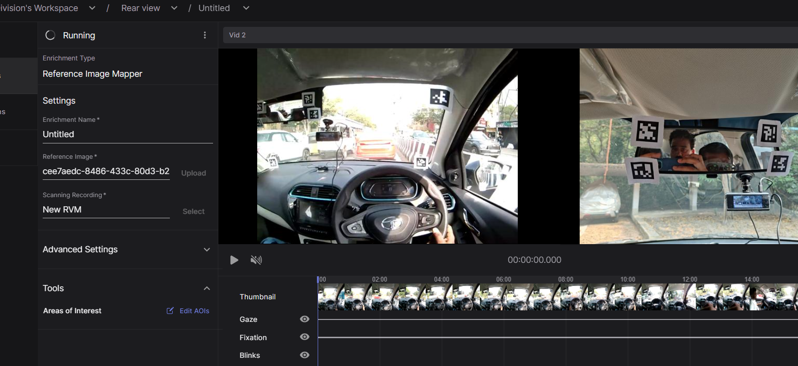Click the 00:00:00.000 timecode display
The image size is (798, 366).
[x=535, y=260]
